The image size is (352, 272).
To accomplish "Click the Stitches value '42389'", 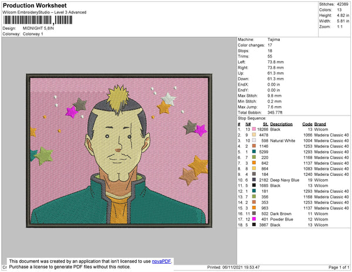I will pos(343,4).
